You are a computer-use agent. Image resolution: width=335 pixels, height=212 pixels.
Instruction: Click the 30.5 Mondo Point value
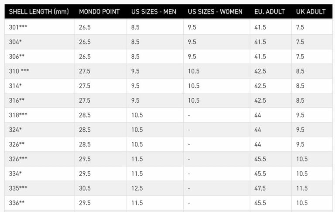85,188
